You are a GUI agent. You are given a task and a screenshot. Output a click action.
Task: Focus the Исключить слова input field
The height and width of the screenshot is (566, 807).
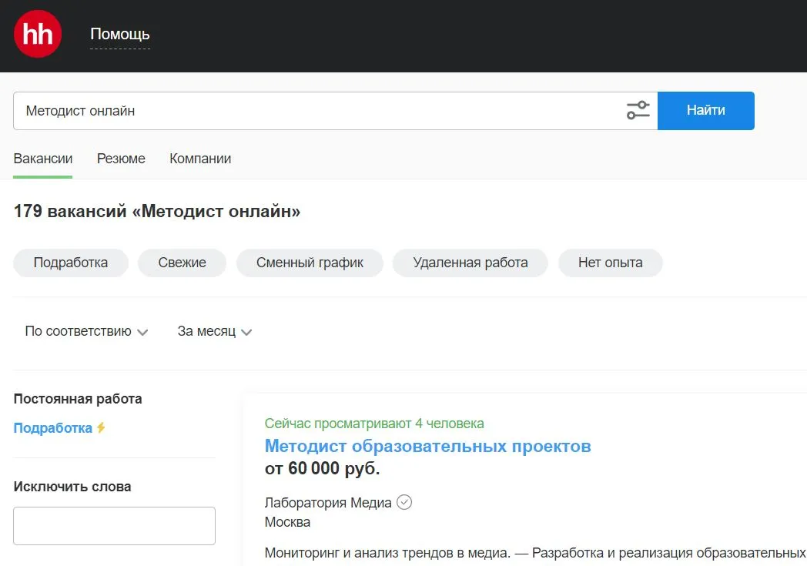114,526
